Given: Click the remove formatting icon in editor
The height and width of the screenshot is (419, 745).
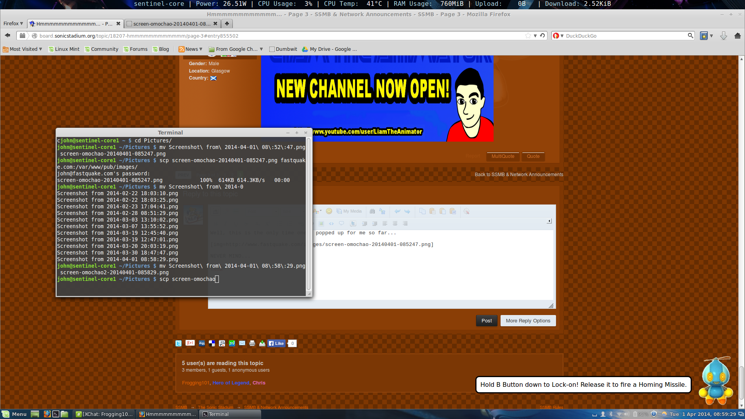Looking at the screenshot, I should coord(466,211).
